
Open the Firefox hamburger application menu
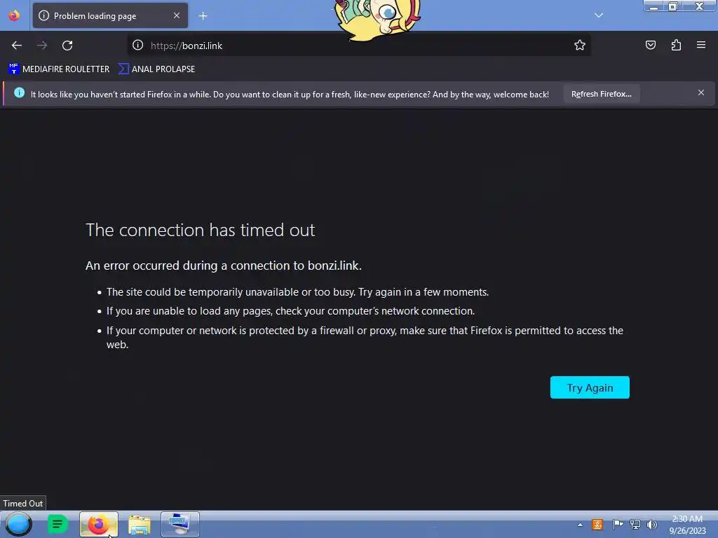pyautogui.click(x=701, y=45)
